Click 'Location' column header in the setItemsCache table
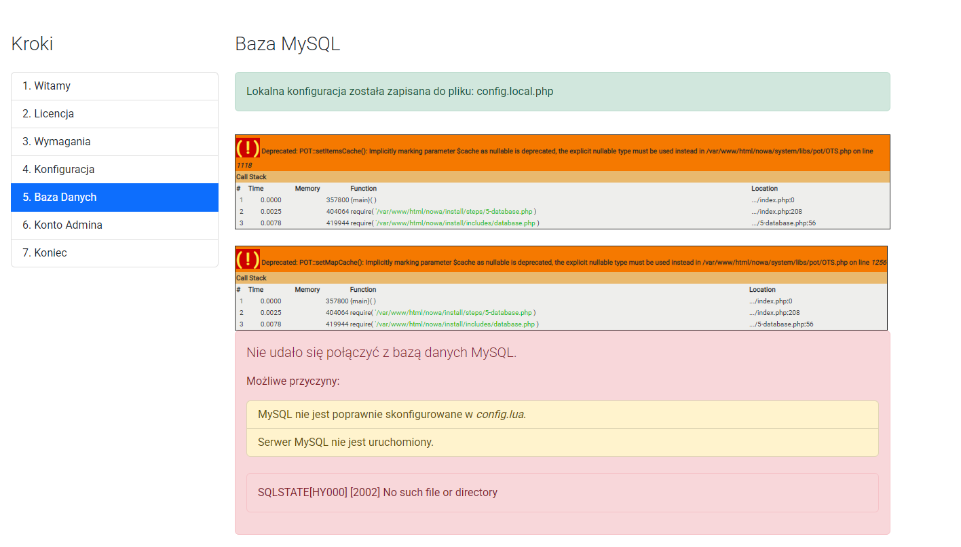This screenshot has height=547, width=961. 765,189
